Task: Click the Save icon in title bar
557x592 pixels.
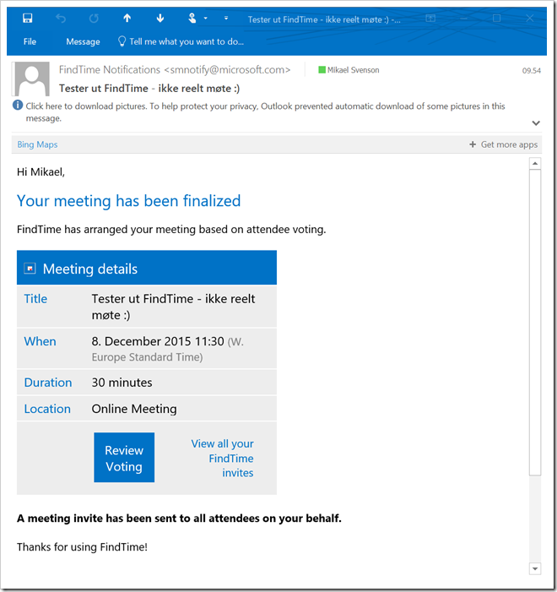Action: tap(28, 18)
